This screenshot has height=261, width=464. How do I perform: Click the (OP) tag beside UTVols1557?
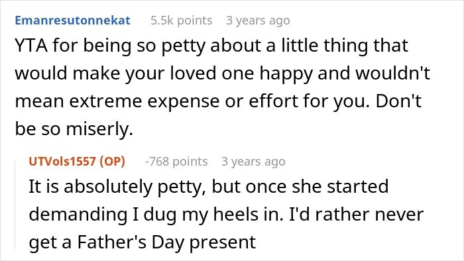(112, 162)
